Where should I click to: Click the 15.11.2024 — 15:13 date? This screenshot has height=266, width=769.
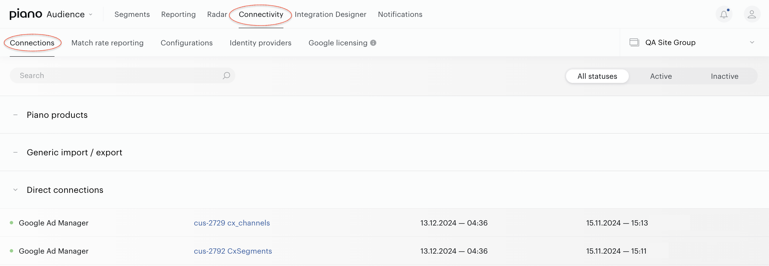pyautogui.click(x=617, y=223)
